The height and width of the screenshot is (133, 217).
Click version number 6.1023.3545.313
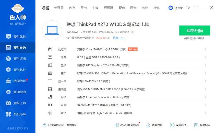click(x=18, y=128)
